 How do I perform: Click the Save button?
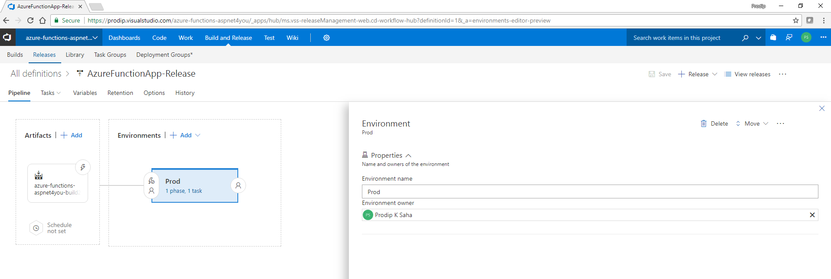pos(660,74)
